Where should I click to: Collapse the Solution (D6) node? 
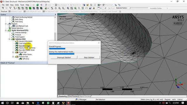tap(9, 39)
